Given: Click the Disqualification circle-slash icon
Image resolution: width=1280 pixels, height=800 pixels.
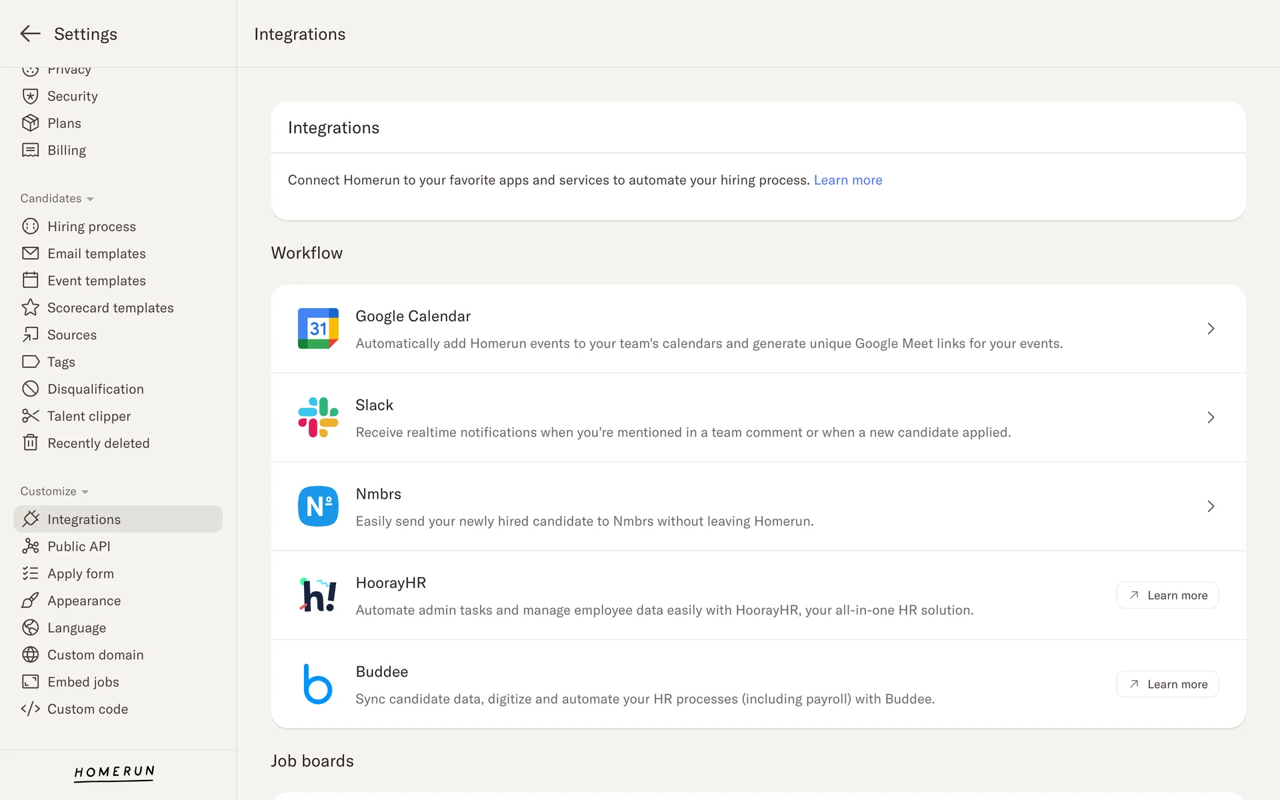Looking at the screenshot, I should (30, 389).
